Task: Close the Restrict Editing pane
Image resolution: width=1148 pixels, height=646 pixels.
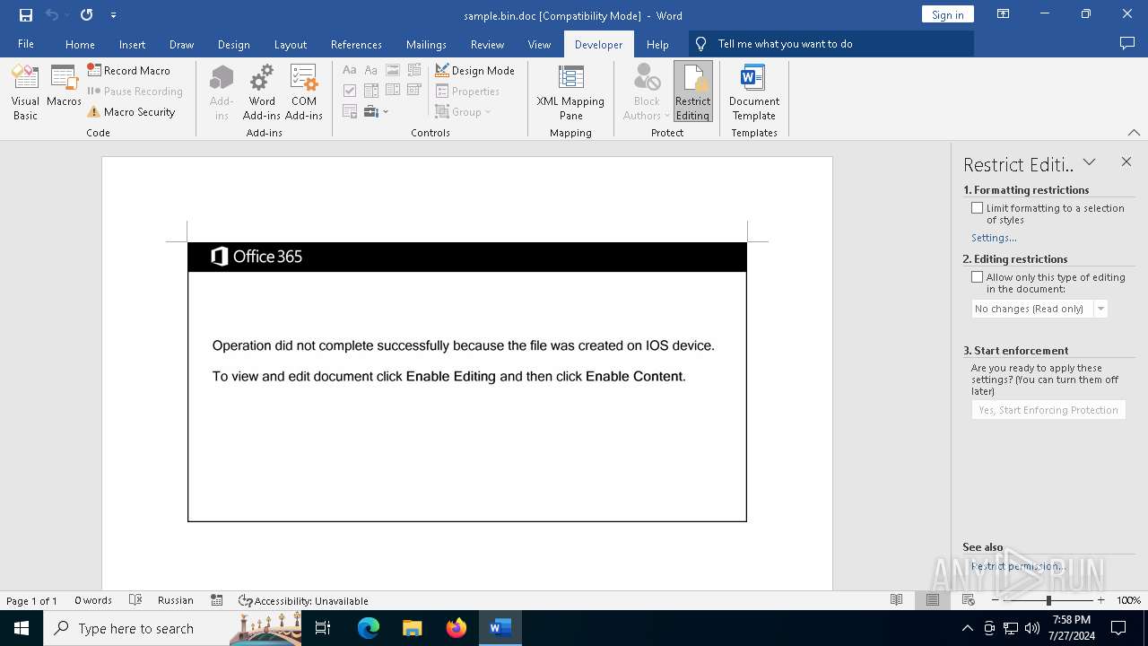Action: (1126, 162)
